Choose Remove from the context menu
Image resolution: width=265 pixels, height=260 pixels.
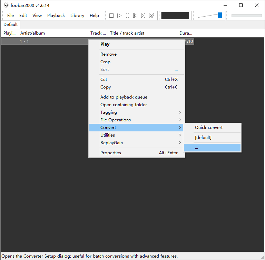point(137,54)
